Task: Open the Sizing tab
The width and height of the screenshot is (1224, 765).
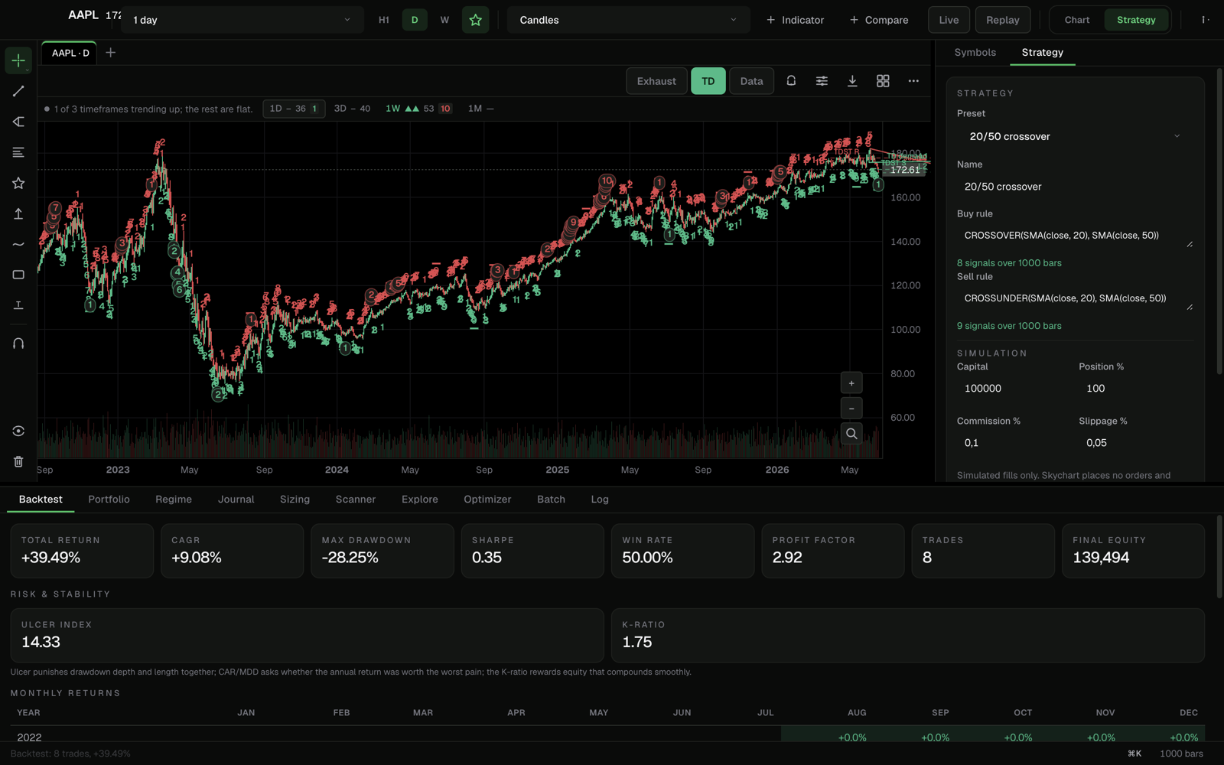Action: 295,499
